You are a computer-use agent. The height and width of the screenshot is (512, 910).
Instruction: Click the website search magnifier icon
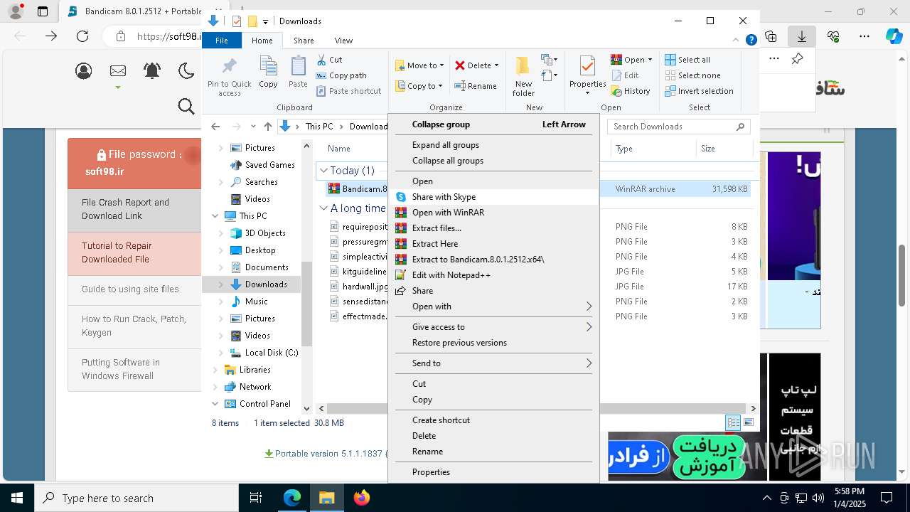(x=186, y=107)
